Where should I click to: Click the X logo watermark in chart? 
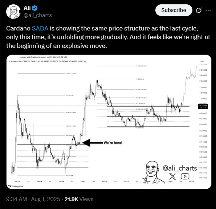click(172, 176)
